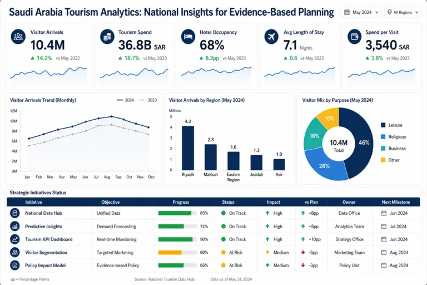Click the green up arrow beside +10pp
Viewport: 427px width, 285px height.
(x=303, y=239)
